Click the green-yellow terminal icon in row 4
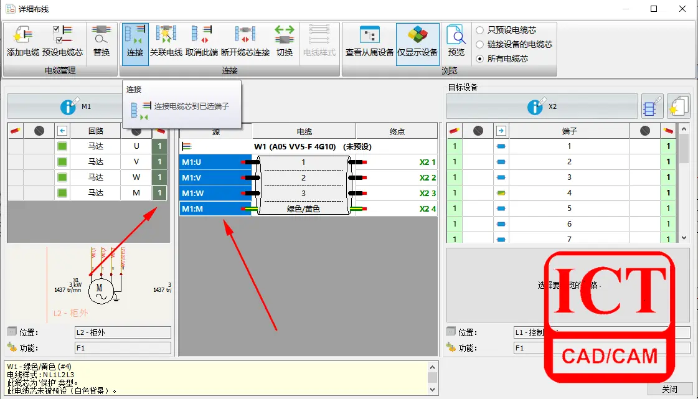Viewport: 698px width, 399px height. [501, 193]
